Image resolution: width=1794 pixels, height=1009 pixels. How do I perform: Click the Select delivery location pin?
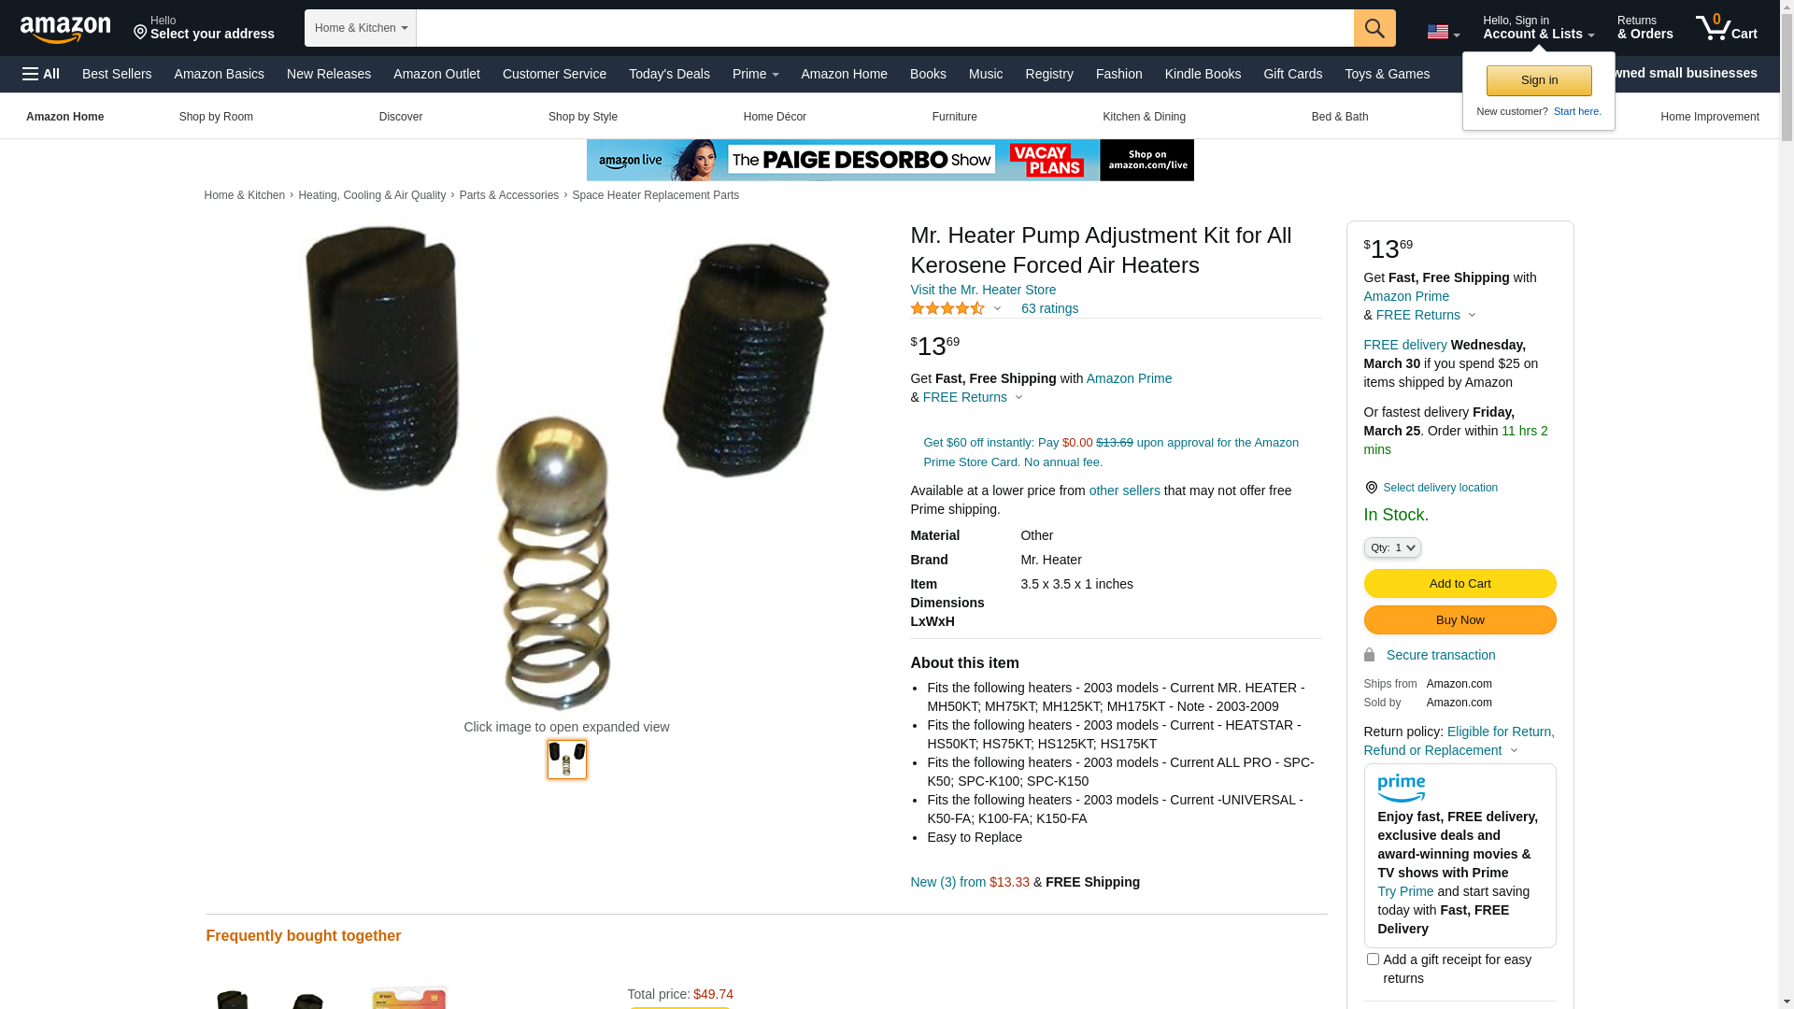1371,488
